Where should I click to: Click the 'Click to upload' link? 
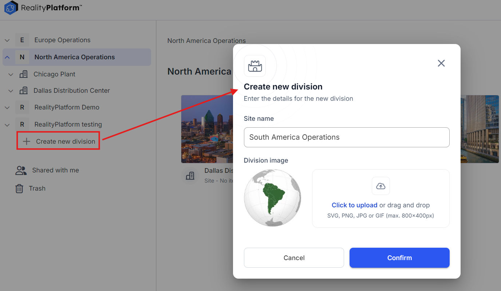tap(354, 205)
